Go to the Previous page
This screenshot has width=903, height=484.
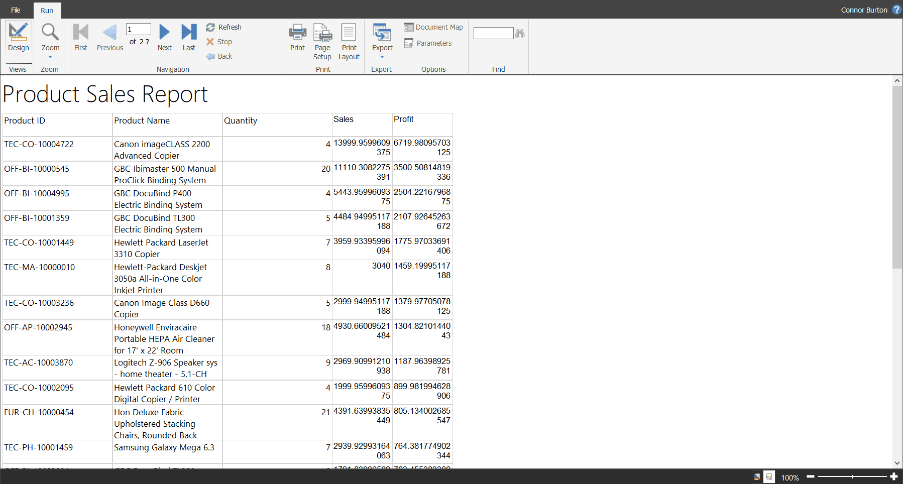click(x=110, y=38)
